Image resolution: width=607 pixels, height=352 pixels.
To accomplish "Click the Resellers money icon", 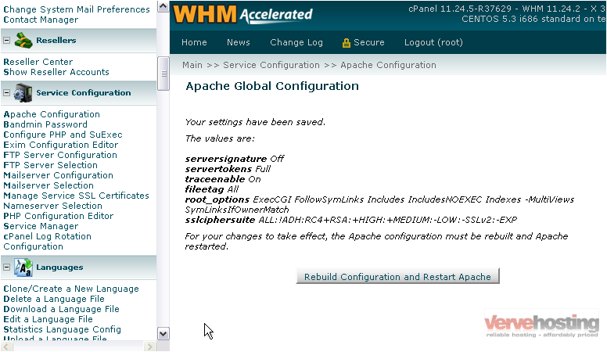I will tap(23, 40).
